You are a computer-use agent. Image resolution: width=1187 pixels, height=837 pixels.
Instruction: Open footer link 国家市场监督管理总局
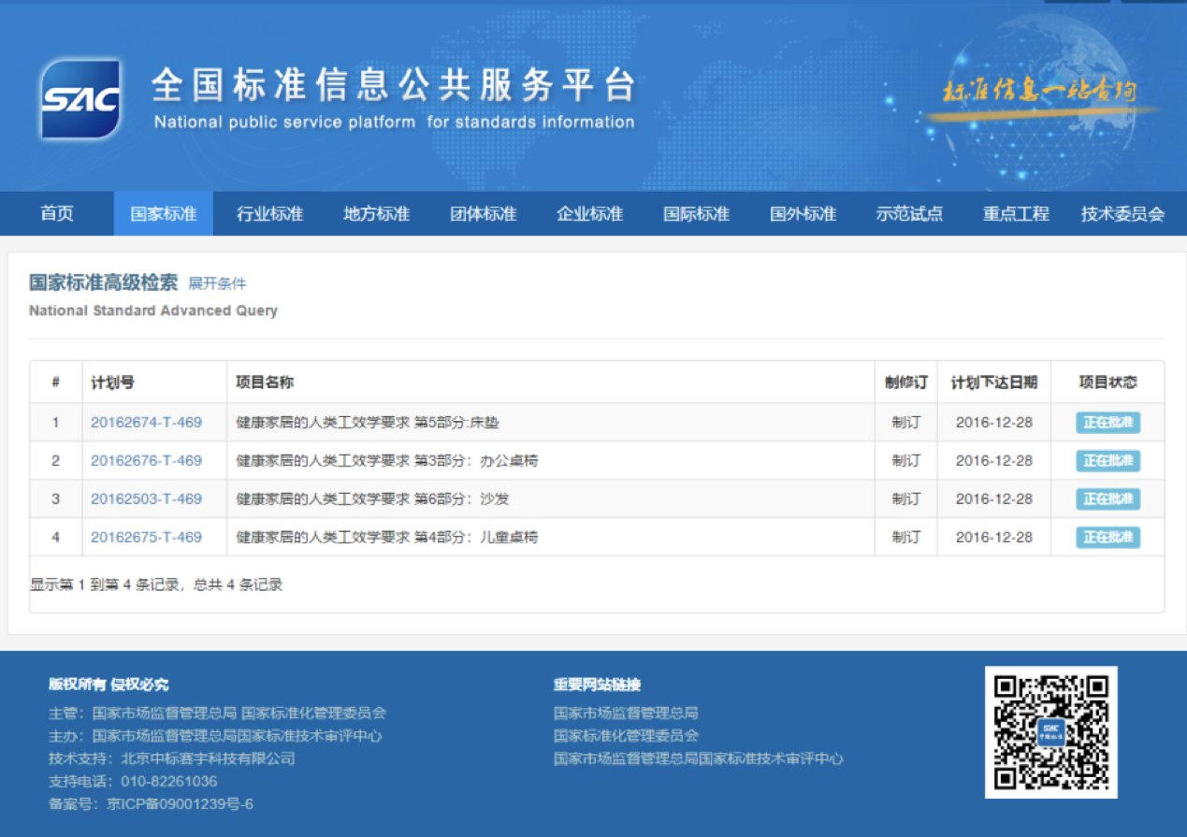pyautogui.click(x=626, y=714)
